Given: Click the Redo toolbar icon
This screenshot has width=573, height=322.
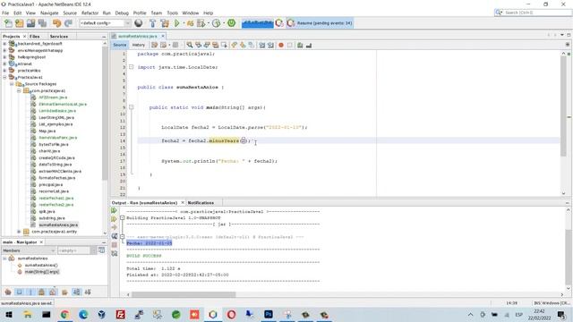Looking at the screenshot, I should click(x=68, y=23).
